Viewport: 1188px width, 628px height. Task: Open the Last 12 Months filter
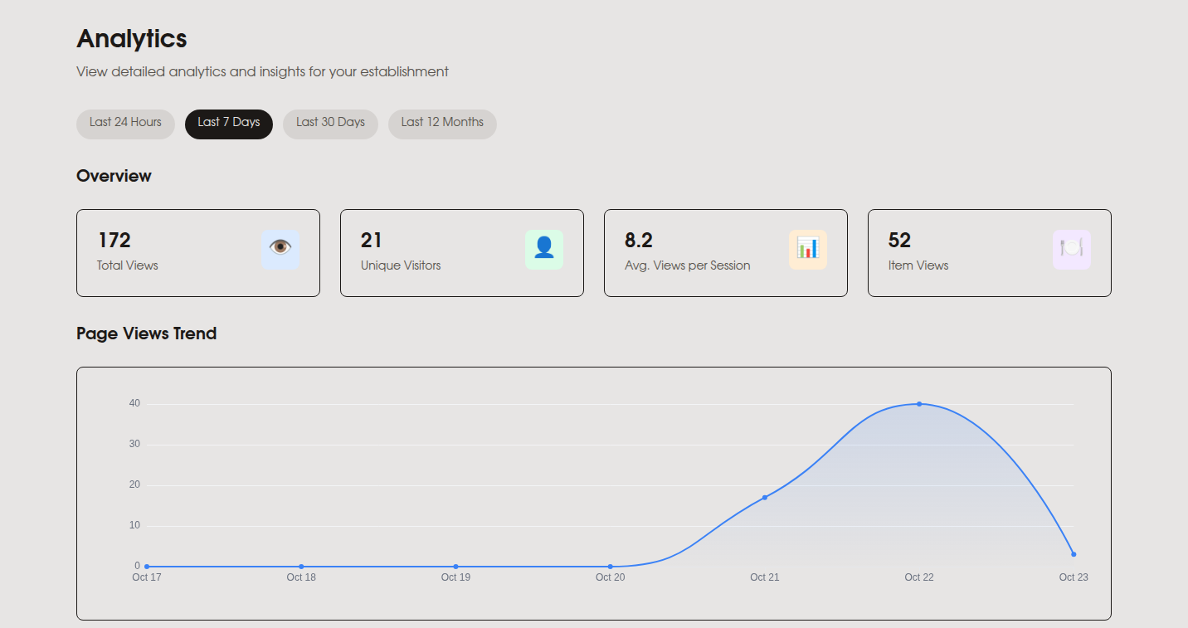click(442, 124)
